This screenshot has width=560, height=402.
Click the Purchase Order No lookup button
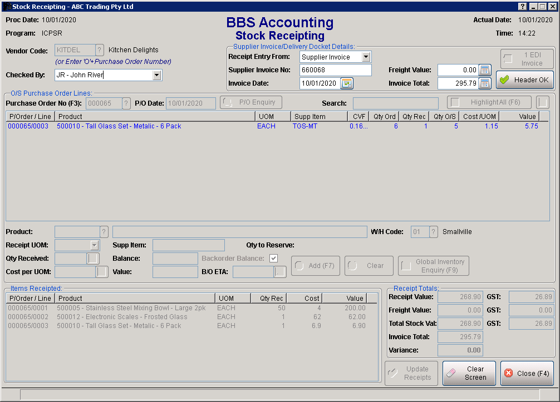[x=126, y=103]
